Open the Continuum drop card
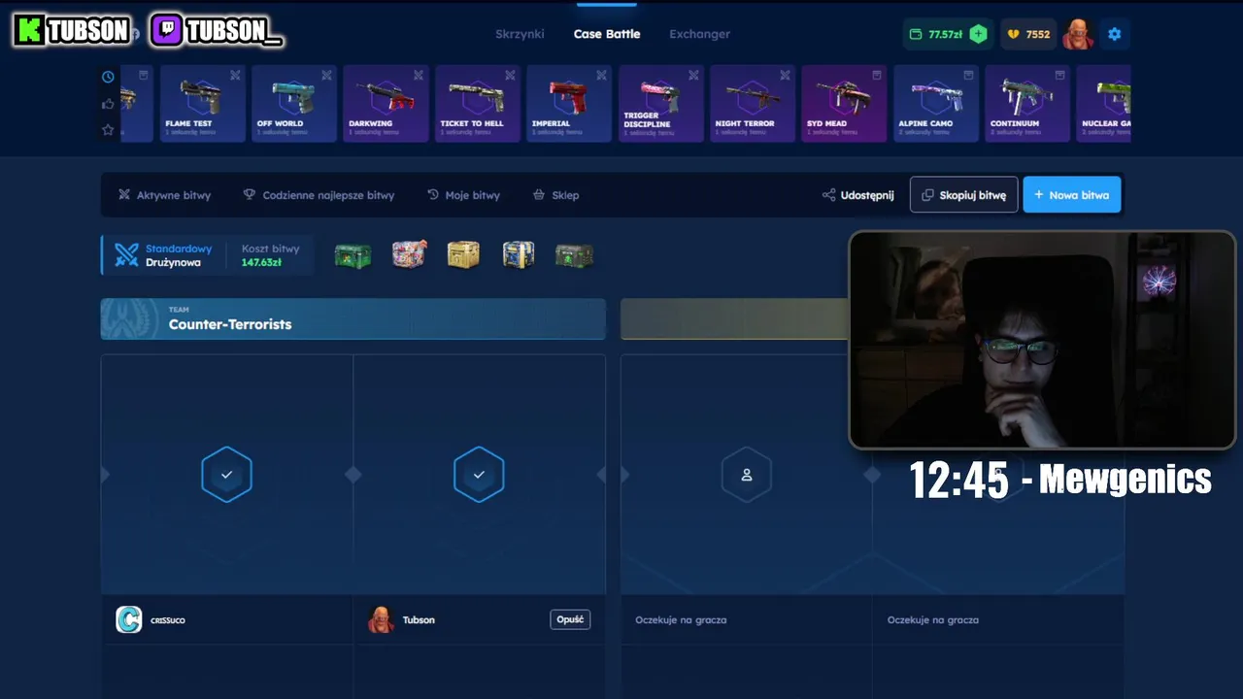 click(1027, 104)
